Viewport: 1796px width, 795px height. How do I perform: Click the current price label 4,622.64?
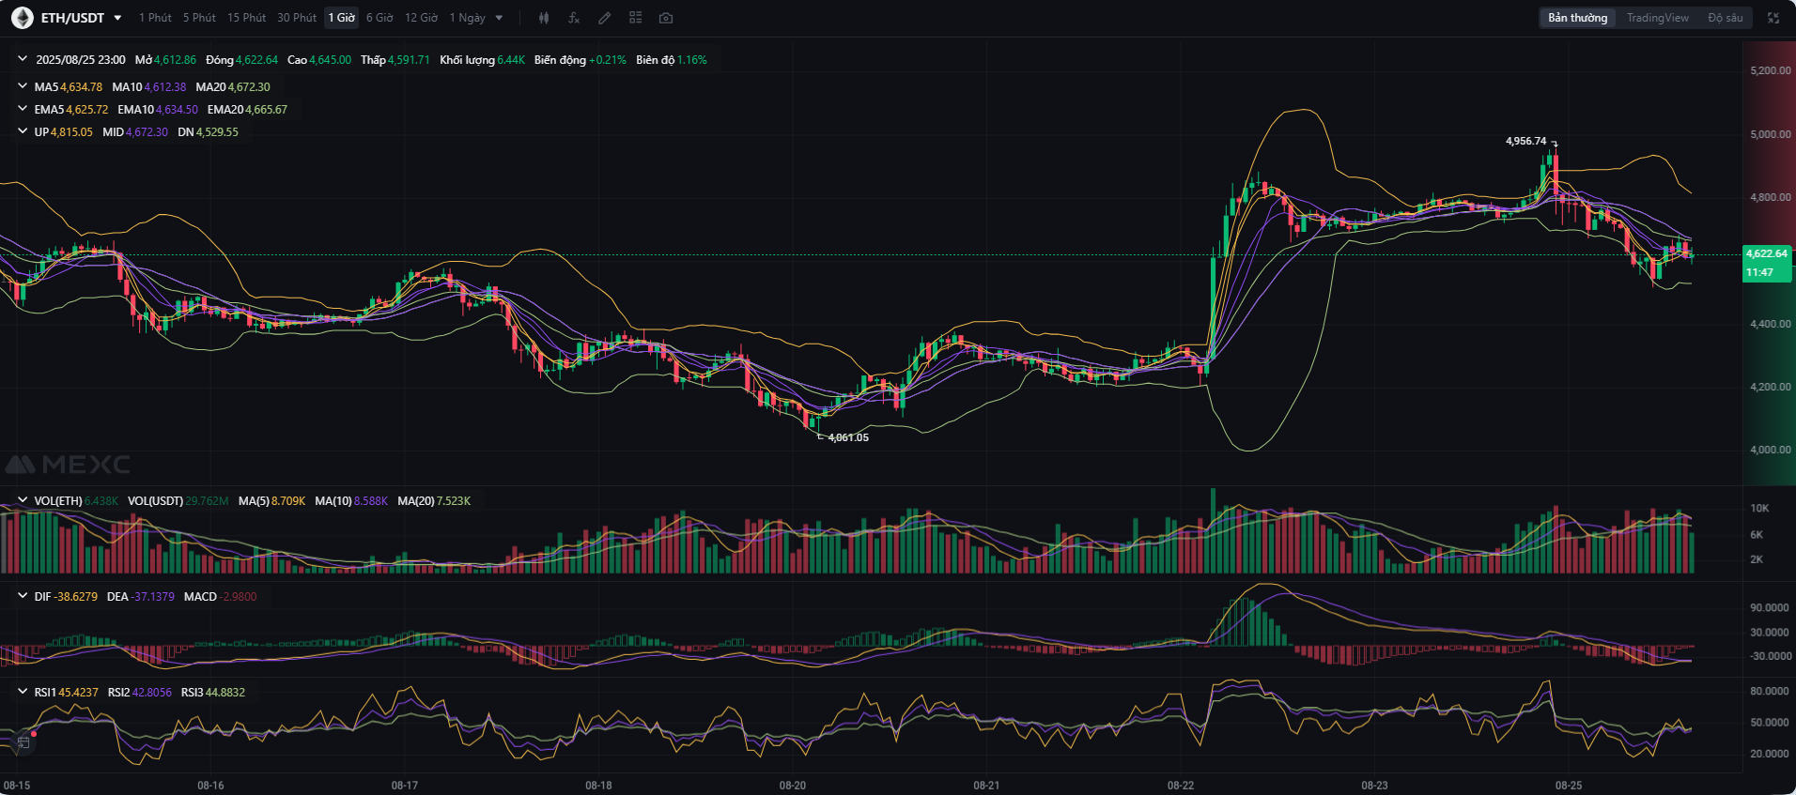point(1766,253)
